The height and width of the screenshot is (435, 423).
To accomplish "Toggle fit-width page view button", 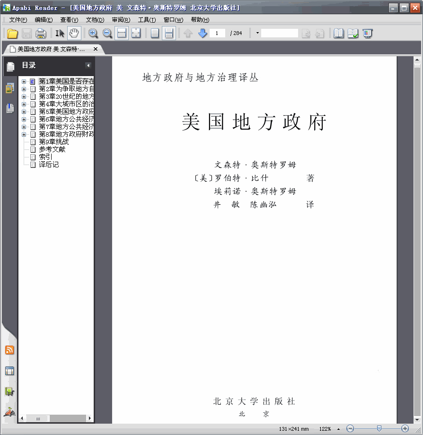I will (122, 33).
